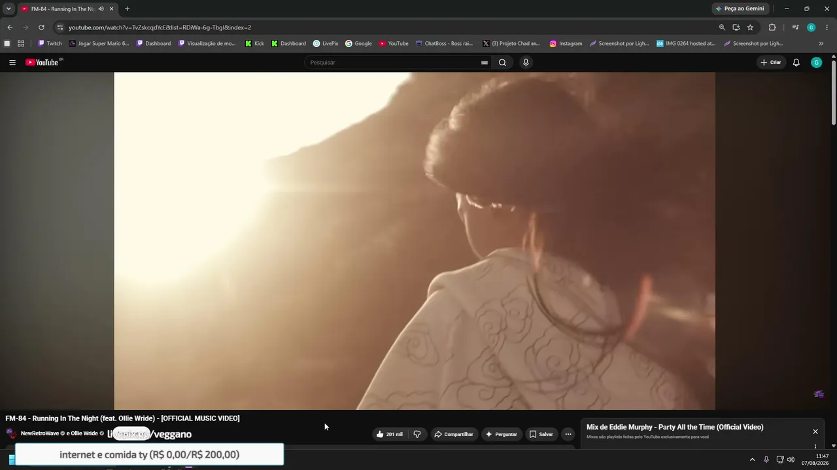The image size is (837, 470).
Task: Open the Chrome apps grid shortcut
Action: click(x=21, y=44)
